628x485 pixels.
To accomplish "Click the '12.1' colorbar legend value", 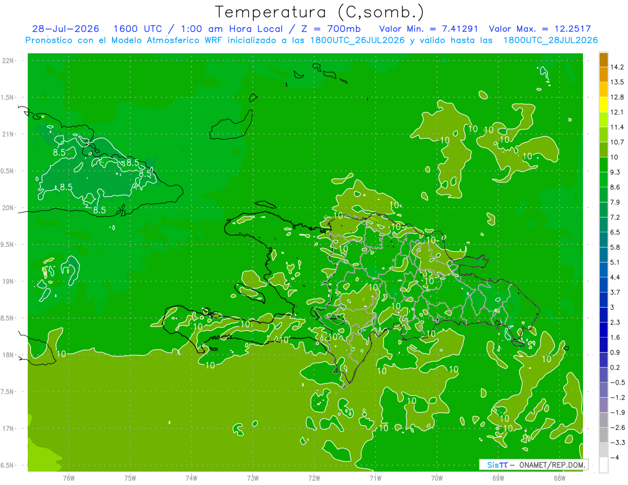I will [x=617, y=112].
